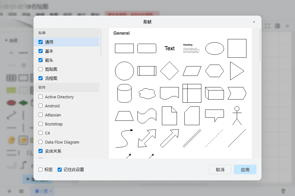Check the Android shape library
The height and width of the screenshot is (196, 295).
[x=40, y=105]
